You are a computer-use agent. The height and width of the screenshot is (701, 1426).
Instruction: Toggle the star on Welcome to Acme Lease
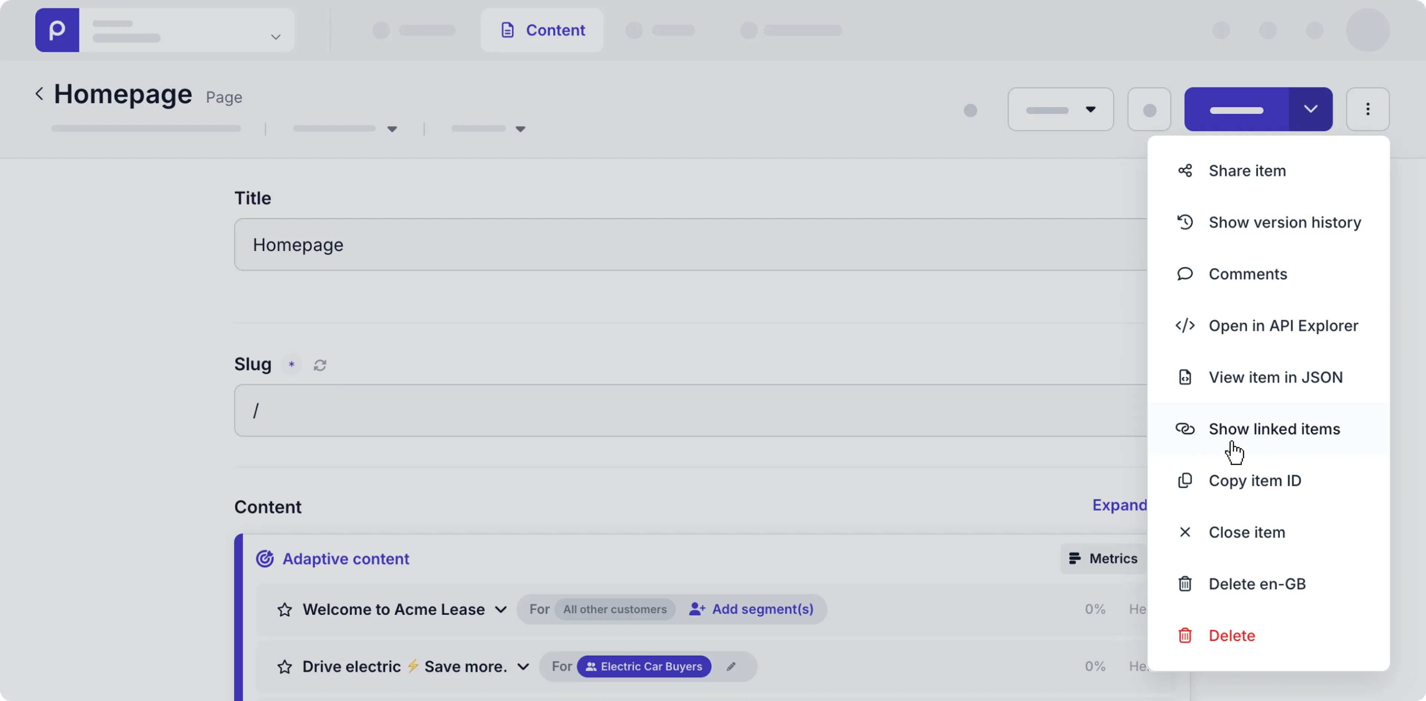coord(284,609)
